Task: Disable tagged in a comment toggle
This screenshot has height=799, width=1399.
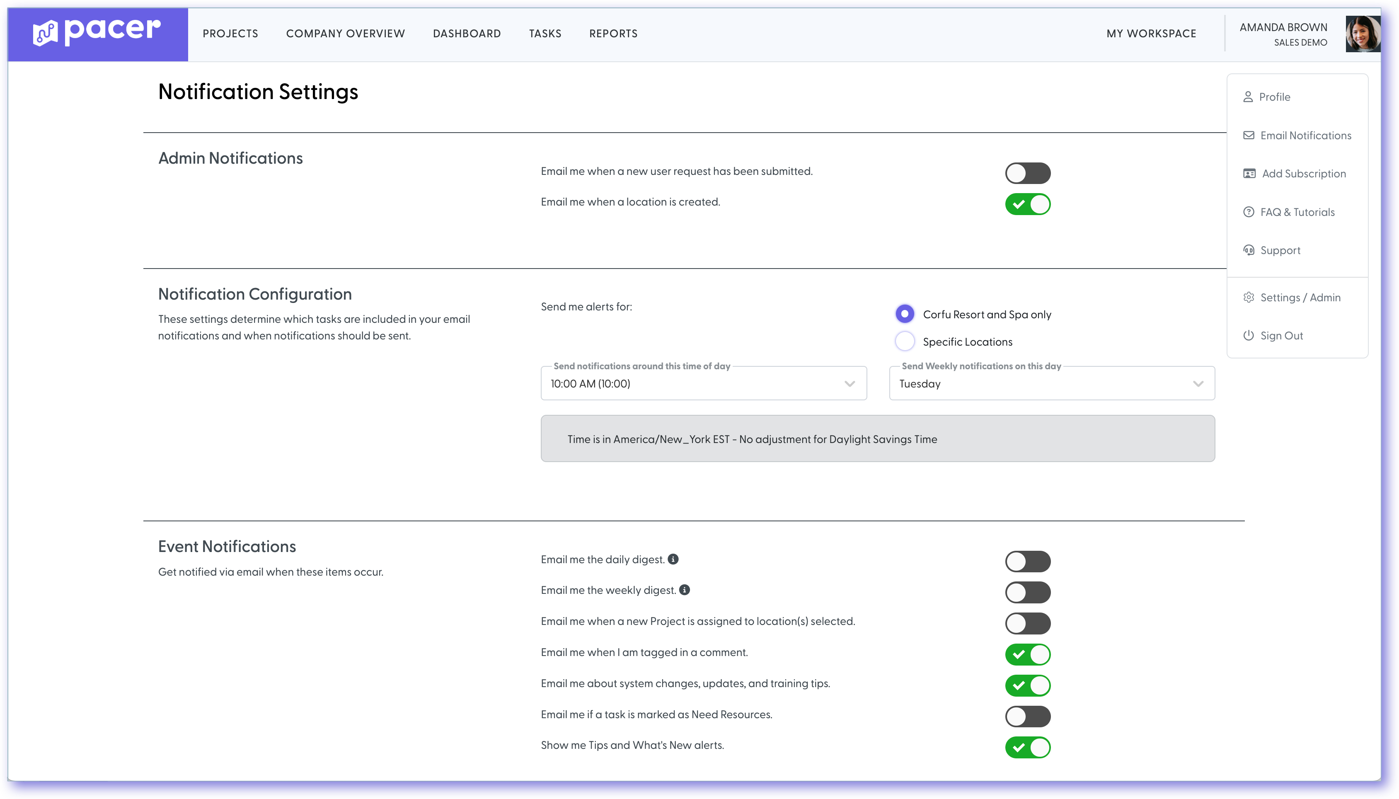Action: 1028,655
